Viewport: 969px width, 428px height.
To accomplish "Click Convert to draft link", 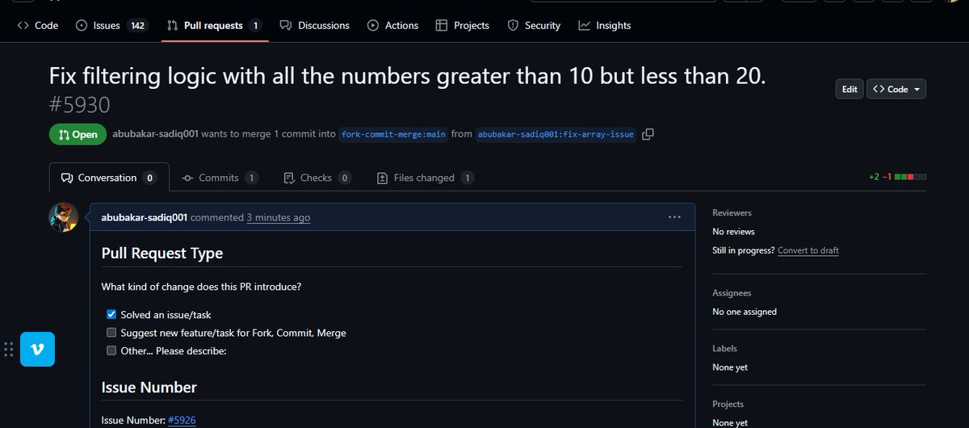I will point(808,250).
